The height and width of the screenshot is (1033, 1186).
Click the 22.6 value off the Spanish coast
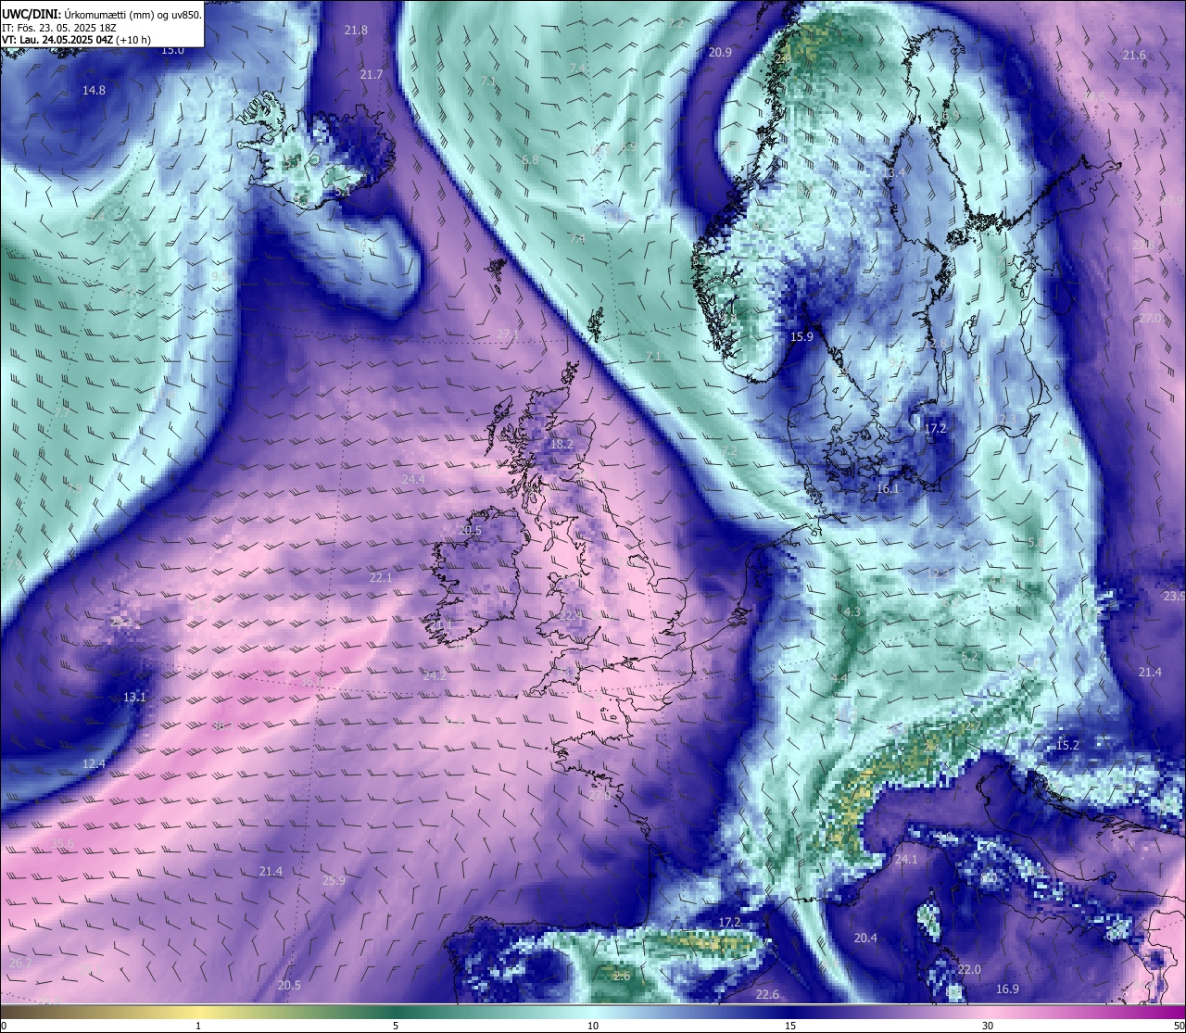[767, 995]
